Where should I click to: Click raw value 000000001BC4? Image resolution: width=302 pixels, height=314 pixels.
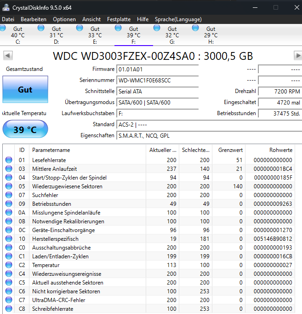click(273, 169)
